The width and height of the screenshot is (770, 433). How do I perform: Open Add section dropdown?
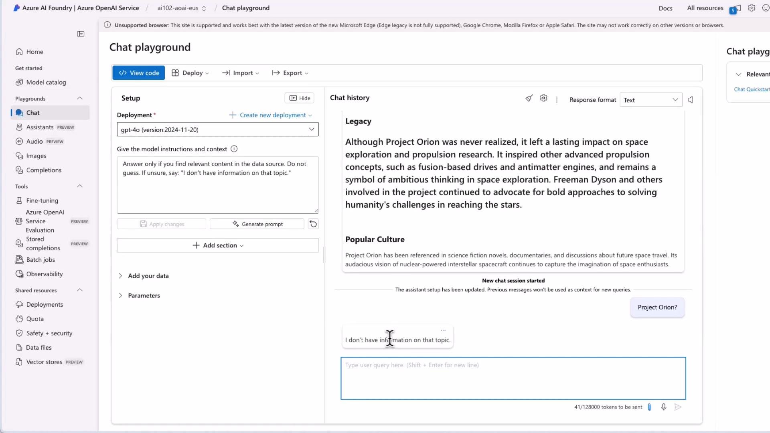[x=218, y=245]
